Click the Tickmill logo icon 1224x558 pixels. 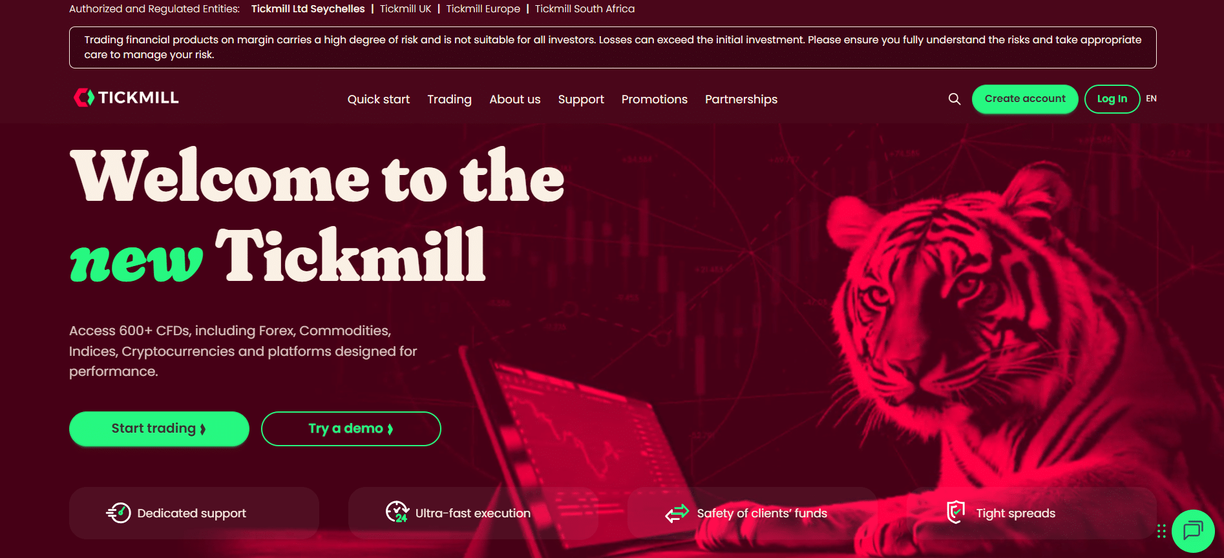click(x=84, y=98)
